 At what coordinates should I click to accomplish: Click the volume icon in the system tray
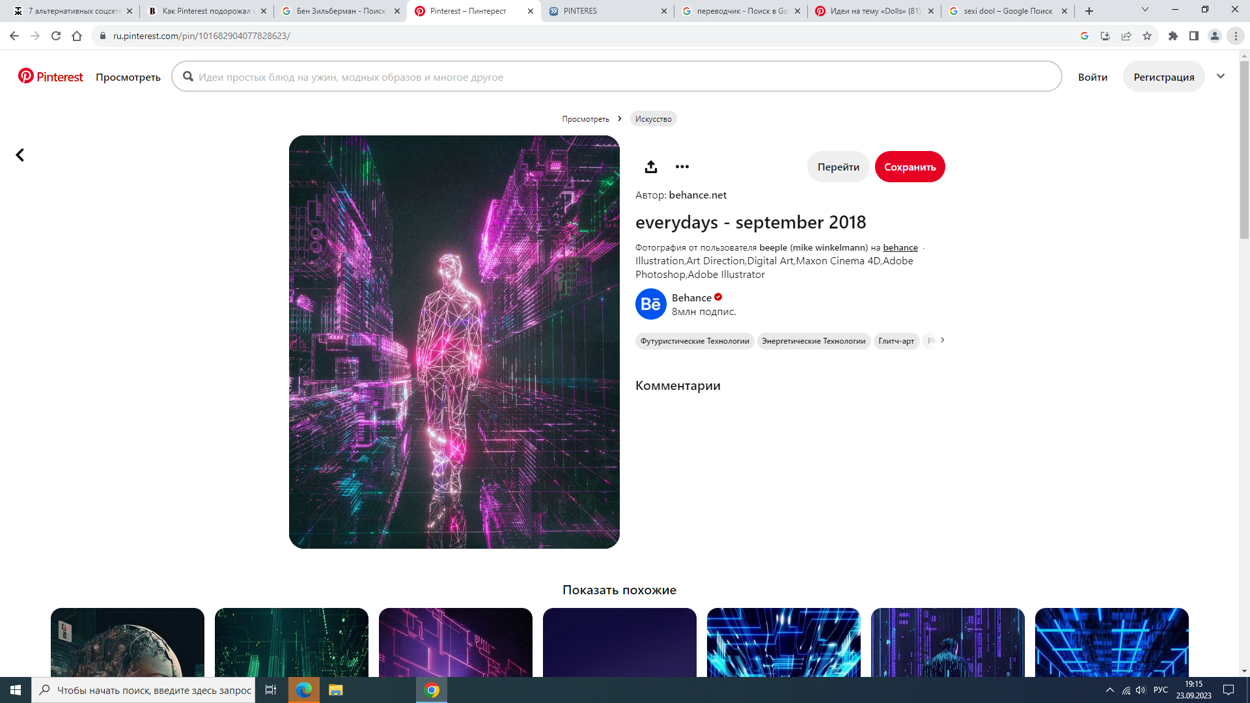[1141, 690]
